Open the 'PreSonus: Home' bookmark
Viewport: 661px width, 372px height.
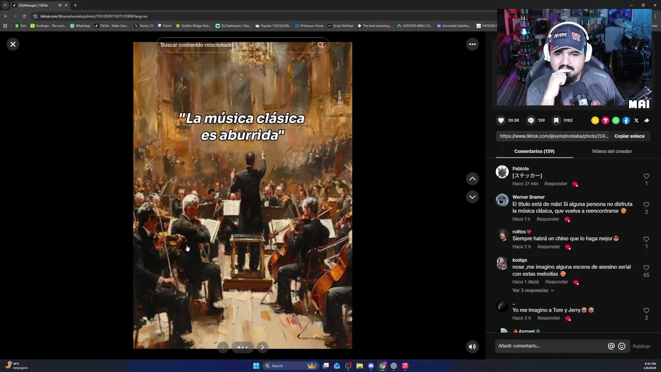[x=309, y=26]
